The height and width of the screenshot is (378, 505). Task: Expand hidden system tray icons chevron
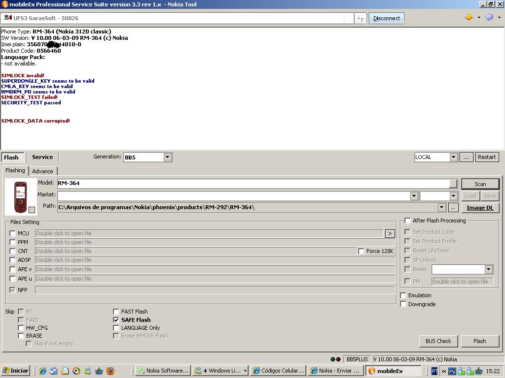[x=444, y=371]
